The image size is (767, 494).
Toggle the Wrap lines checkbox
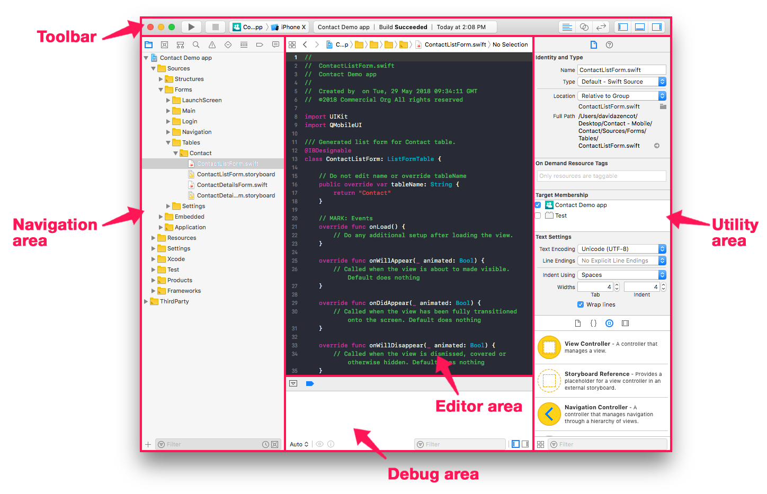click(x=581, y=304)
